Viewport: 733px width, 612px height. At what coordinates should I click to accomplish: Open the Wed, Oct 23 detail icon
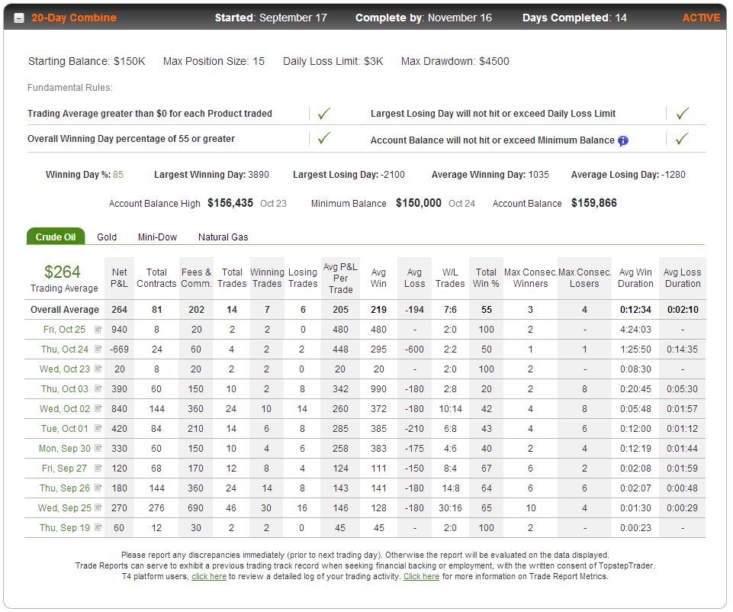coord(98,369)
